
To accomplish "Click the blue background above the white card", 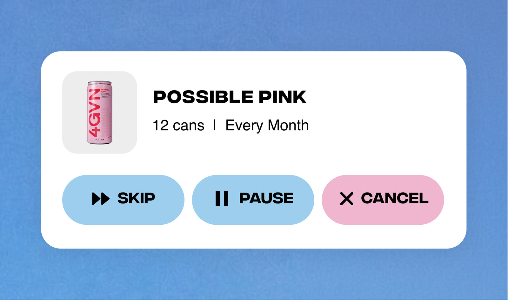I will click(x=254, y=25).
